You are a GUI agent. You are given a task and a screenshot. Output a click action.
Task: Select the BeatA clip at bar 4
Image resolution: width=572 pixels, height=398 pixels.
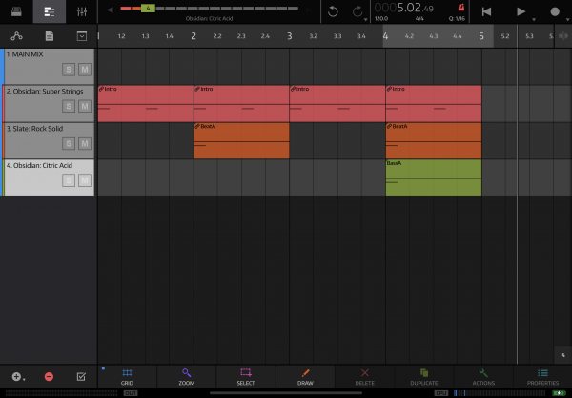coord(434,140)
